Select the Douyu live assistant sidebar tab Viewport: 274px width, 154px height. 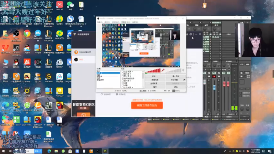(x=84, y=52)
